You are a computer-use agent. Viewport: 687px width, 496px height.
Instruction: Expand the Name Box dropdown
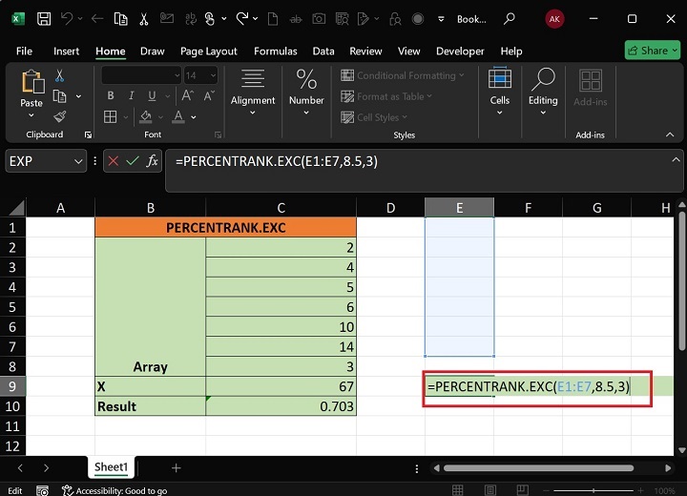click(x=78, y=161)
